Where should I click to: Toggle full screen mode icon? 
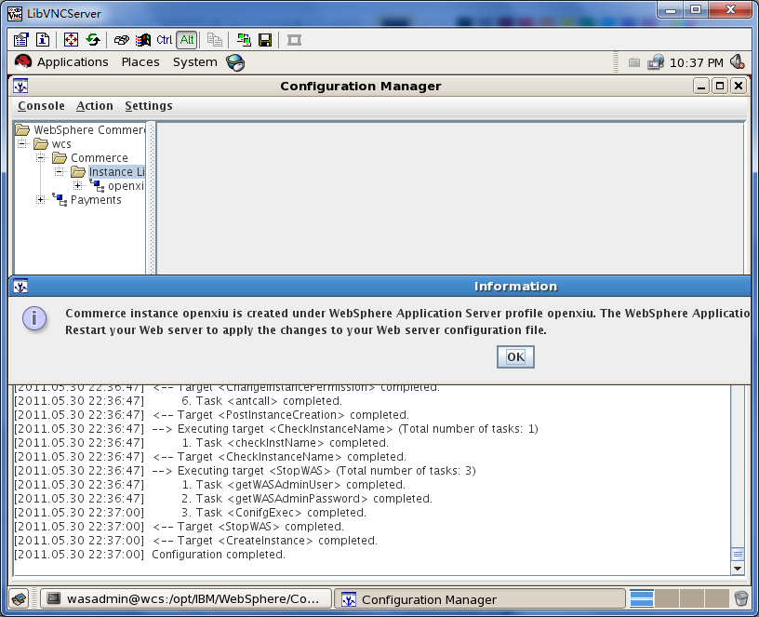coord(71,40)
